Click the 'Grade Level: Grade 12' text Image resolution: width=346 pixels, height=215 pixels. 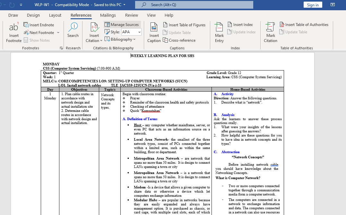coord(224,73)
